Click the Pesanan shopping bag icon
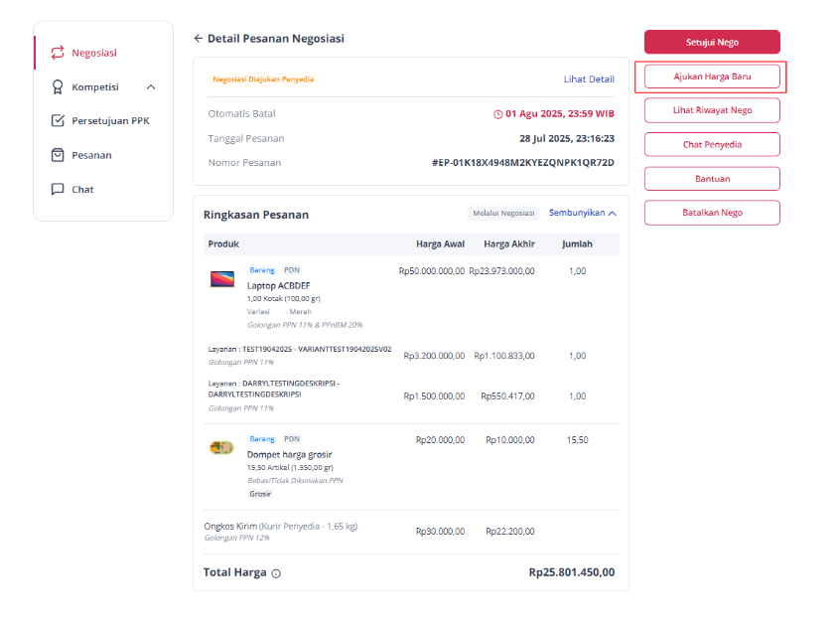Screen dimensions: 840x632 58,155
